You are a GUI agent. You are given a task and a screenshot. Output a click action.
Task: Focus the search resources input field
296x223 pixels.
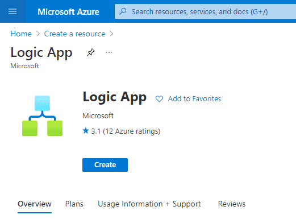(205, 12)
